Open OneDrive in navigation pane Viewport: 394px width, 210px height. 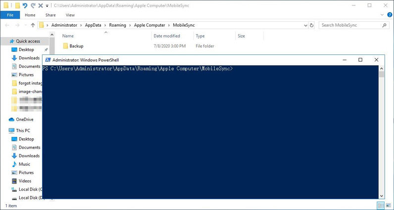[25, 120]
